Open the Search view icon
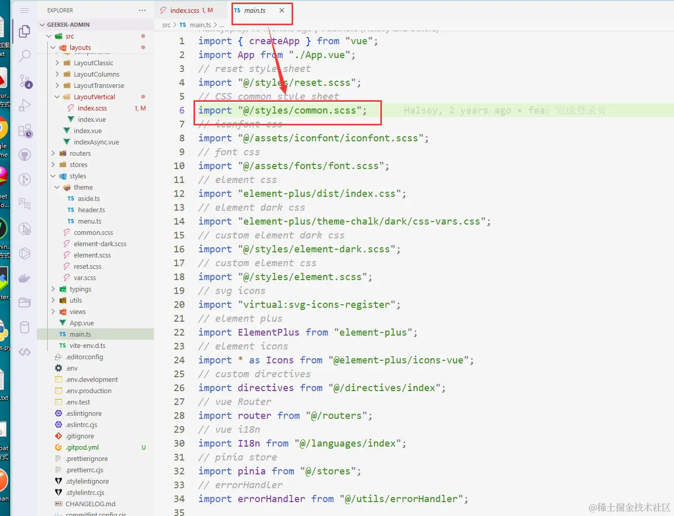The width and height of the screenshot is (674, 516). (25, 56)
